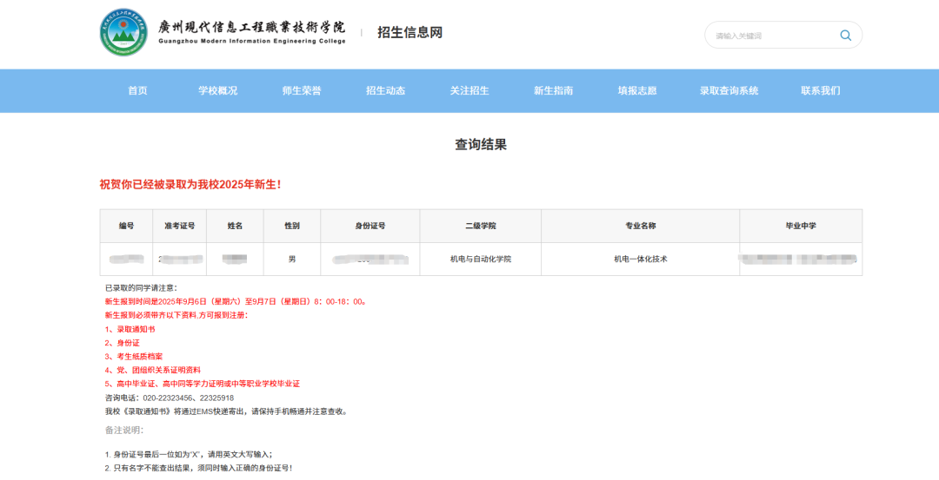This screenshot has width=939, height=480.
Task: Click the 高中毕业证 requirement list item
Action: pos(203,385)
